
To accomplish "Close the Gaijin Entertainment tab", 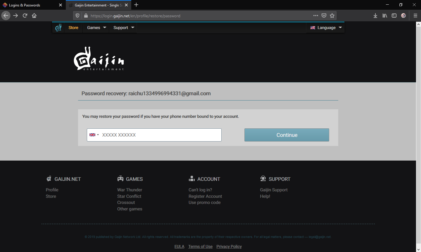I will [x=126, y=5].
